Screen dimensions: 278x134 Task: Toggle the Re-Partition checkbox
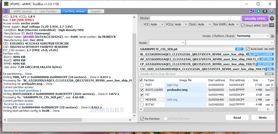tap(142, 119)
